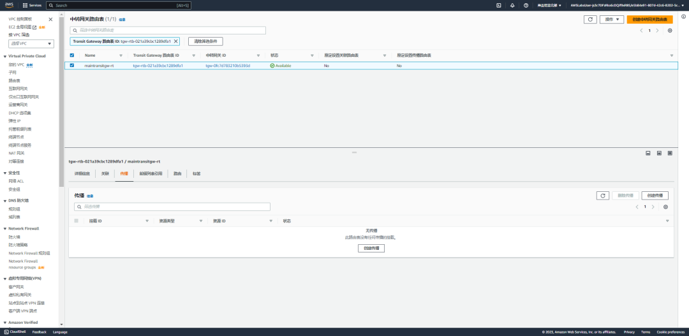This screenshot has width=689, height=336.
Task: Refresh the transit gateway route tables list
Action: tap(590, 19)
